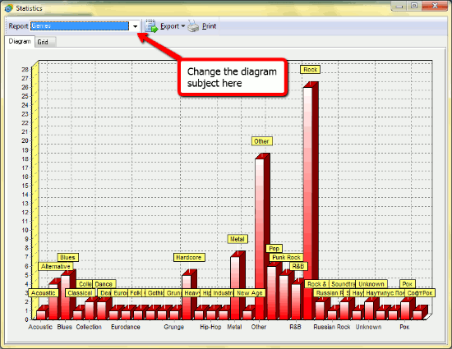This screenshot has height=349, width=452.
Task: Close the Statistics window
Action: pyautogui.click(x=436, y=6)
